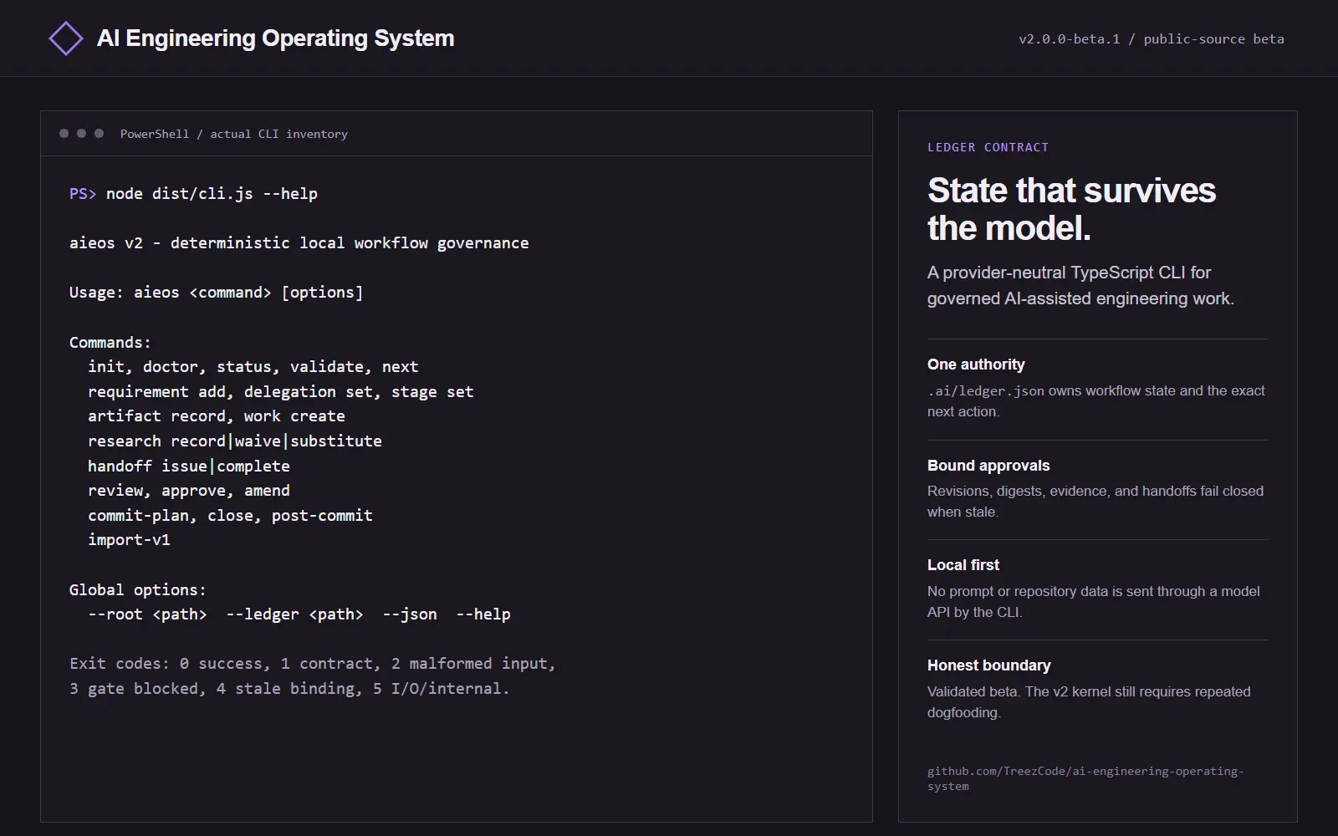
Task: Click the 'Honest boundary' heading
Action: 989,665
